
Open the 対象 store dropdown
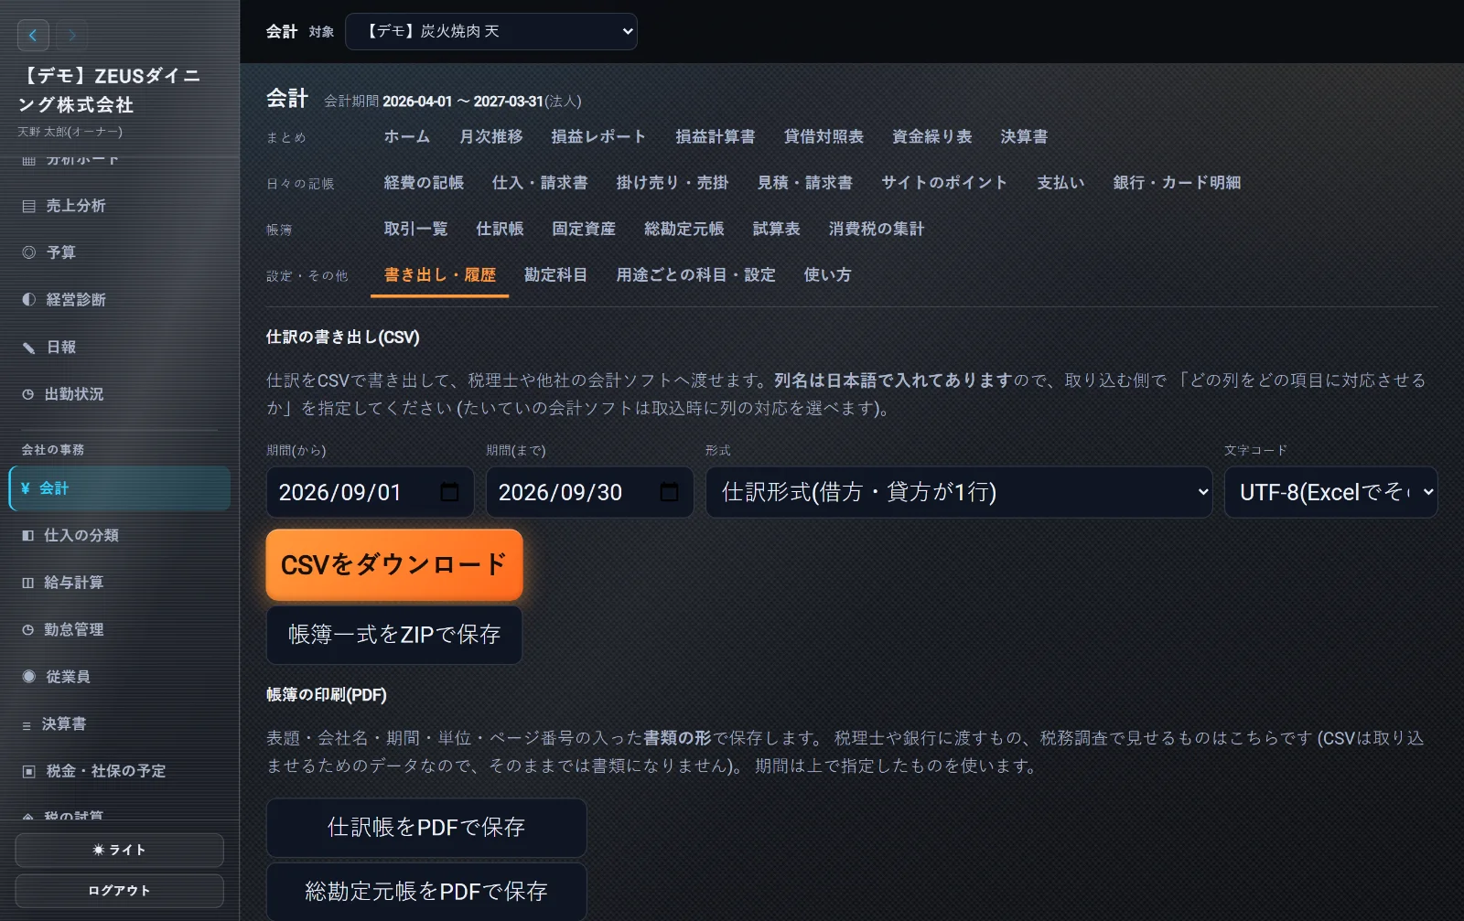pyautogui.click(x=491, y=31)
